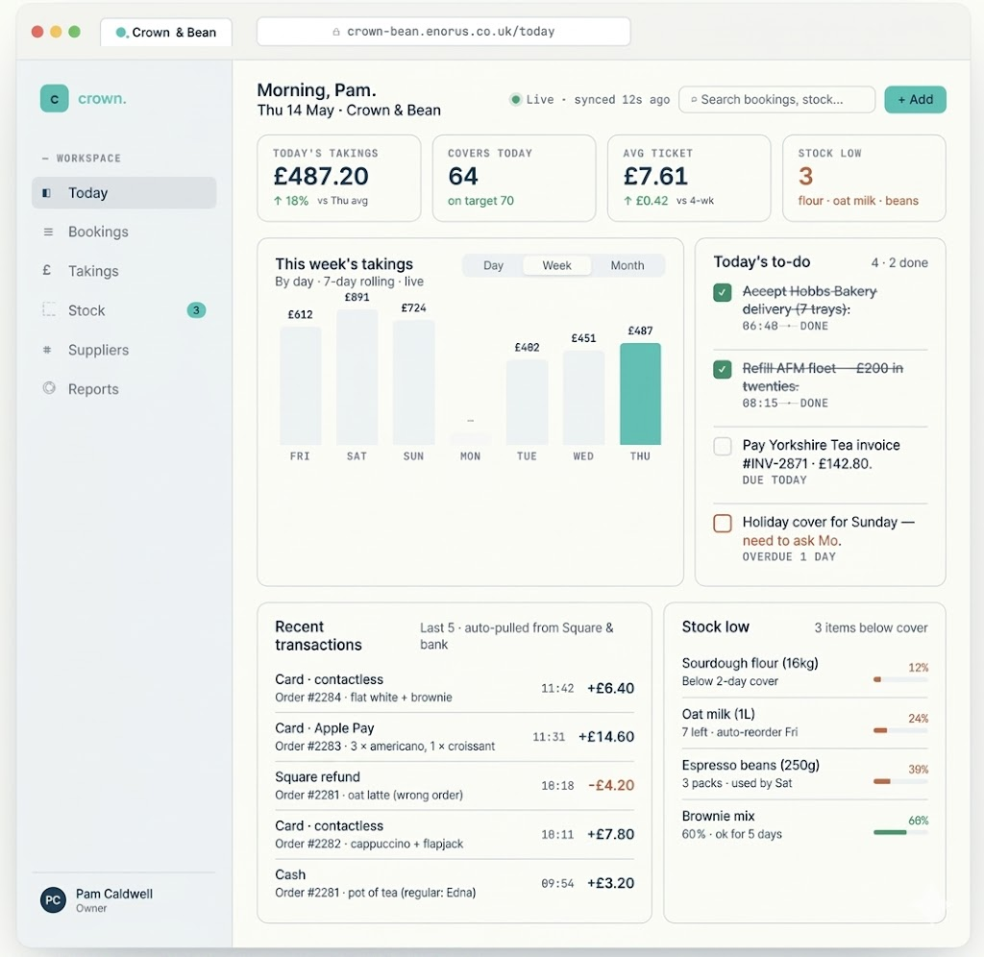The width and height of the screenshot is (984, 957).
Task: Click the Crown & Bean tab favicon
Action: [121, 32]
